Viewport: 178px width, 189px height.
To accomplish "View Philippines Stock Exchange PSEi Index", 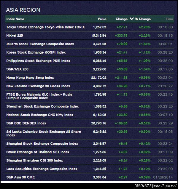I will (x=38, y=61).
